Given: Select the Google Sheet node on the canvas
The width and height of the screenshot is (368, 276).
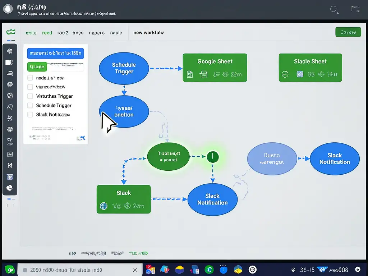Looking at the screenshot, I should click(215, 68).
